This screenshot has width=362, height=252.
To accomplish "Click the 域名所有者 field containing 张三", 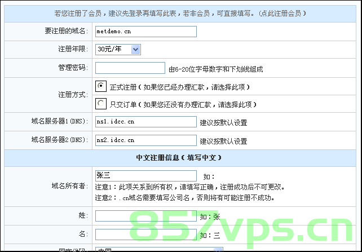I will point(146,176).
